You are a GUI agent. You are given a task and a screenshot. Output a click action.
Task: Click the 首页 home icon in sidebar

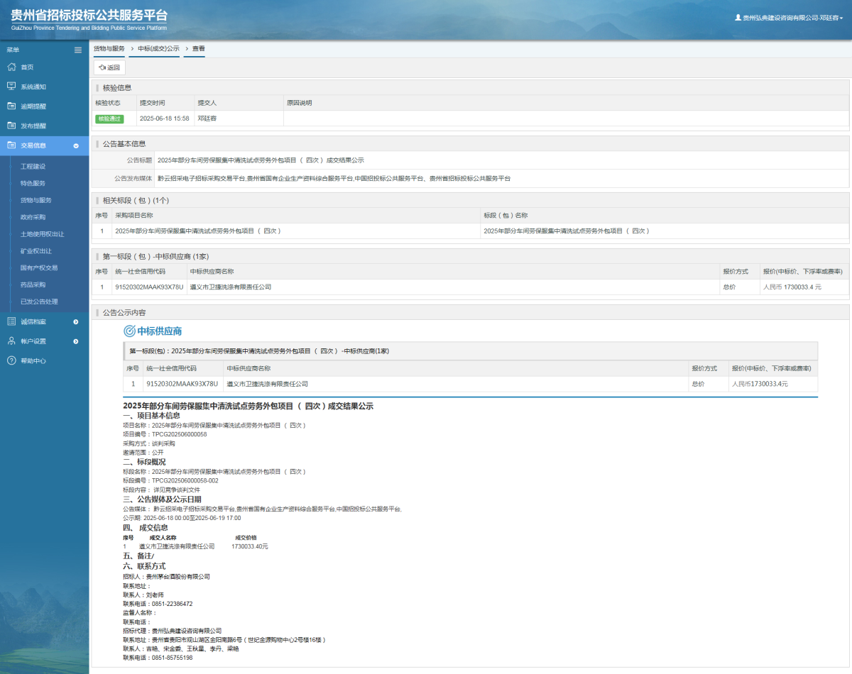[11, 67]
